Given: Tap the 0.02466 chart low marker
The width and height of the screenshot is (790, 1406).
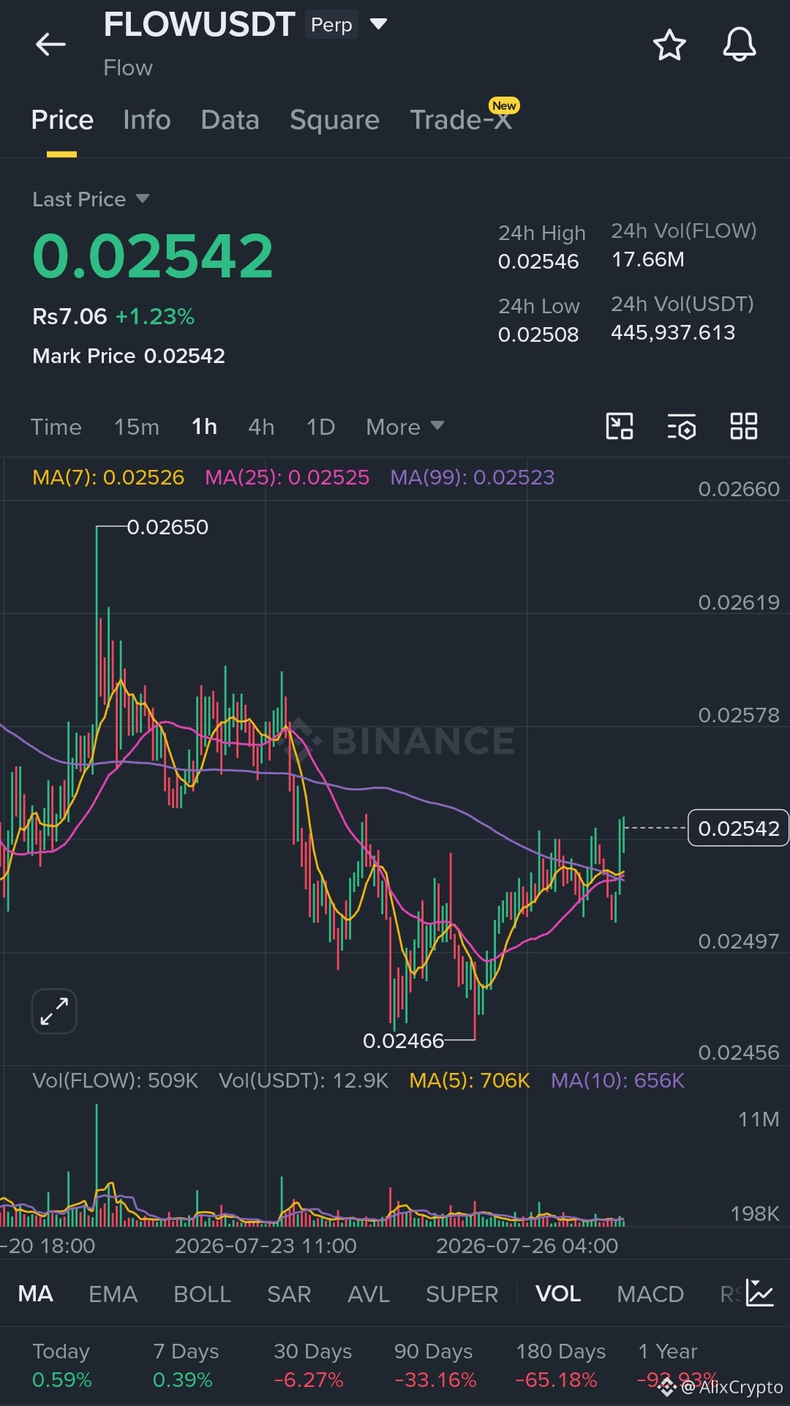Looking at the screenshot, I should tap(403, 1041).
